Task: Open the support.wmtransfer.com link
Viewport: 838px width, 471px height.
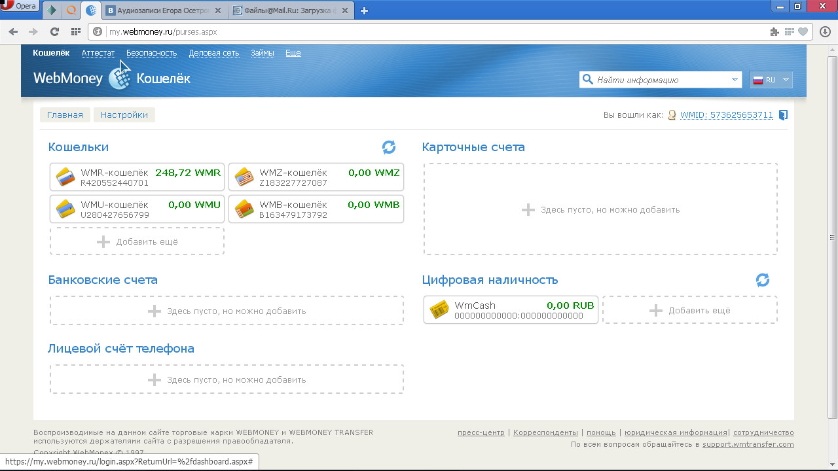Action: (748, 444)
